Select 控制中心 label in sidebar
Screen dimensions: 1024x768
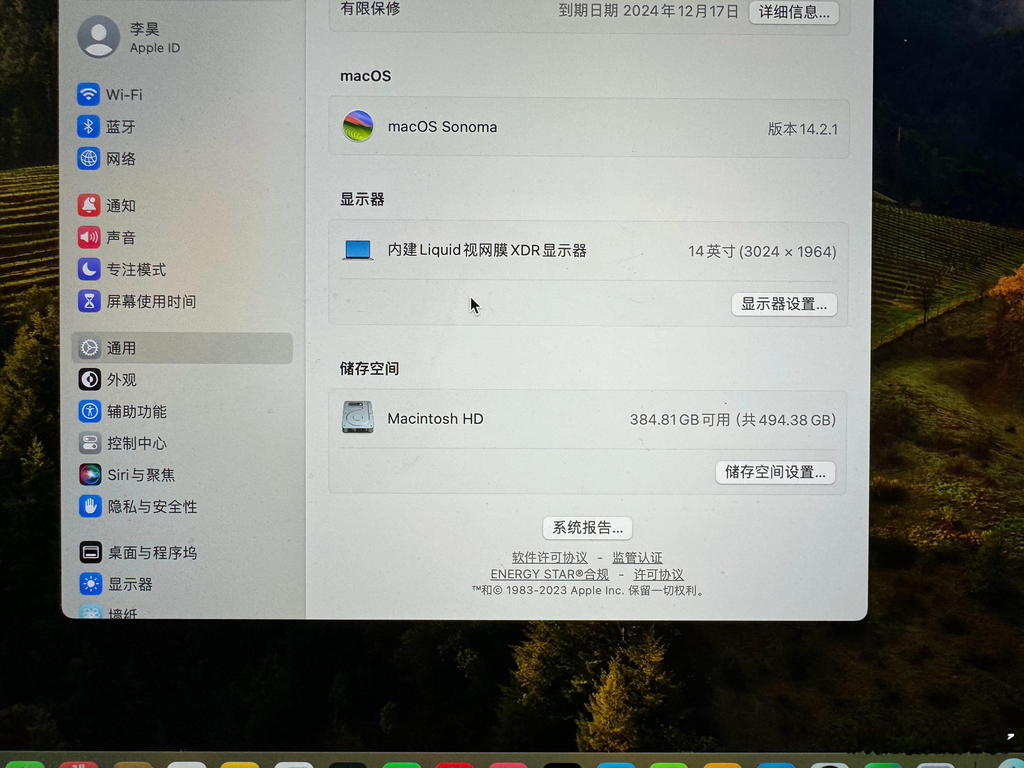(137, 443)
